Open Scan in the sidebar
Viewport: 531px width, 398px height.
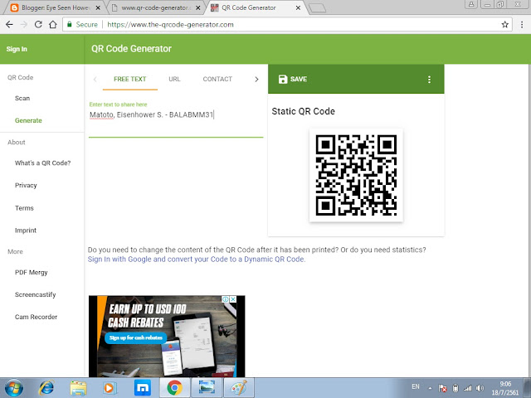22,98
